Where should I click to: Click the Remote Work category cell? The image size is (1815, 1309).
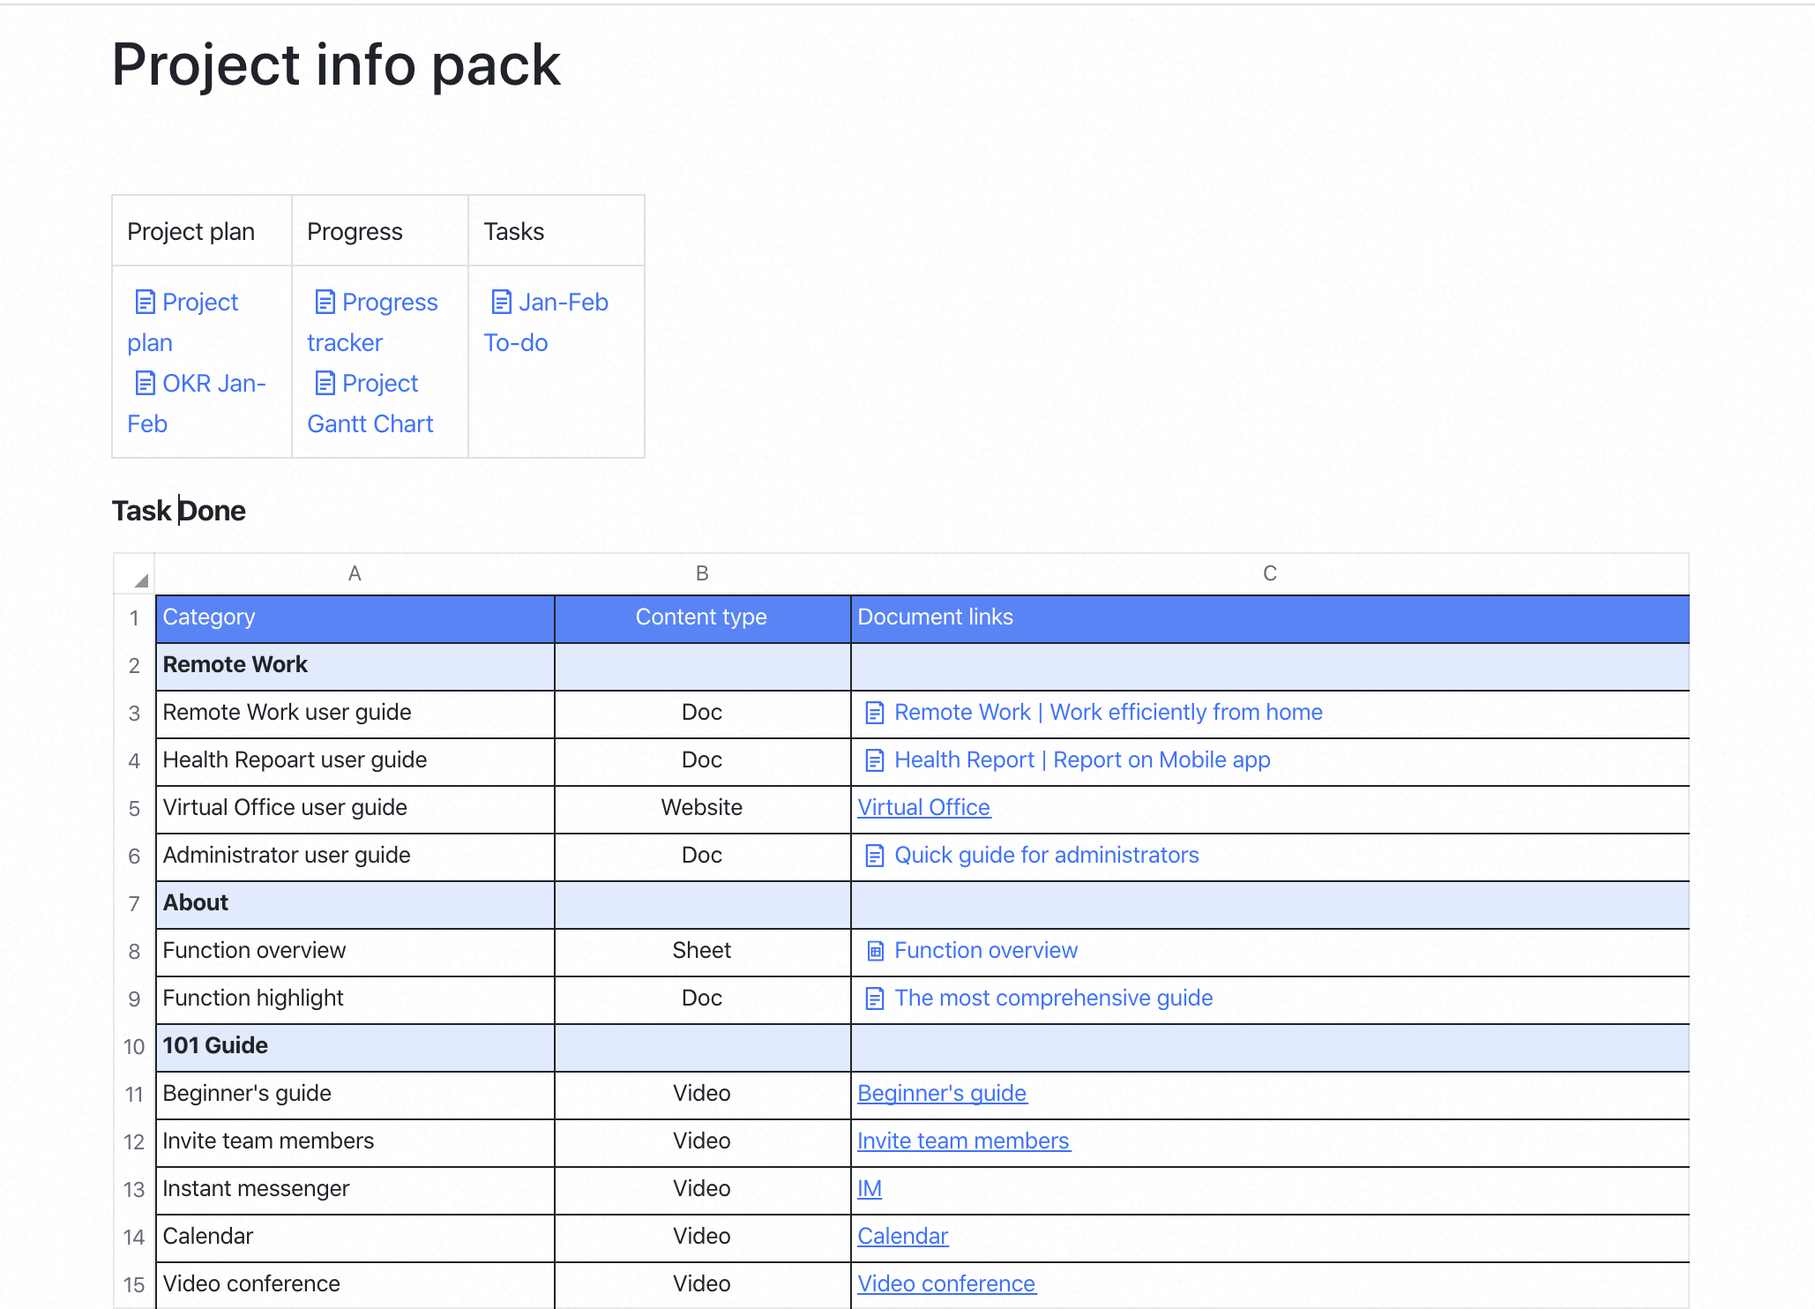tap(235, 664)
